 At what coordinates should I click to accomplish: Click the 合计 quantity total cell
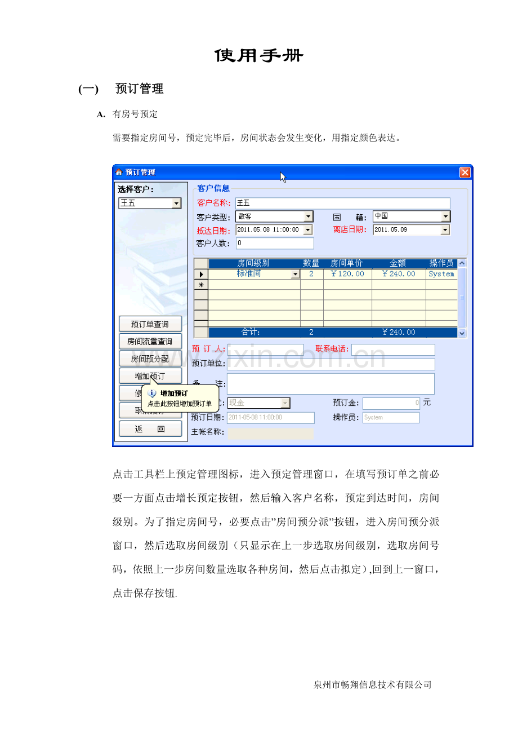[x=311, y=333]
